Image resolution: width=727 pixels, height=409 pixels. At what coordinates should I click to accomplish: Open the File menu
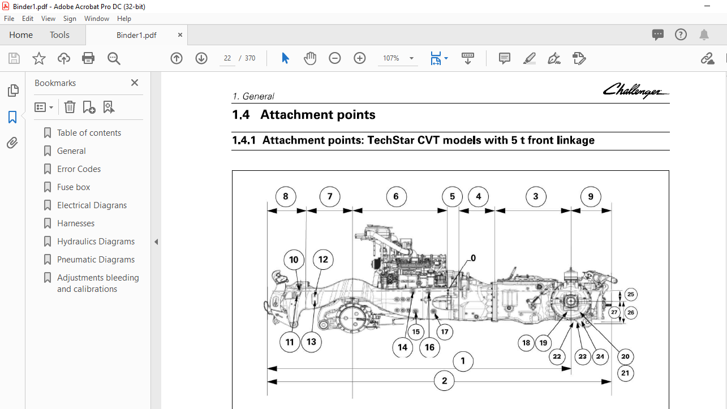[x=9, y=19]
